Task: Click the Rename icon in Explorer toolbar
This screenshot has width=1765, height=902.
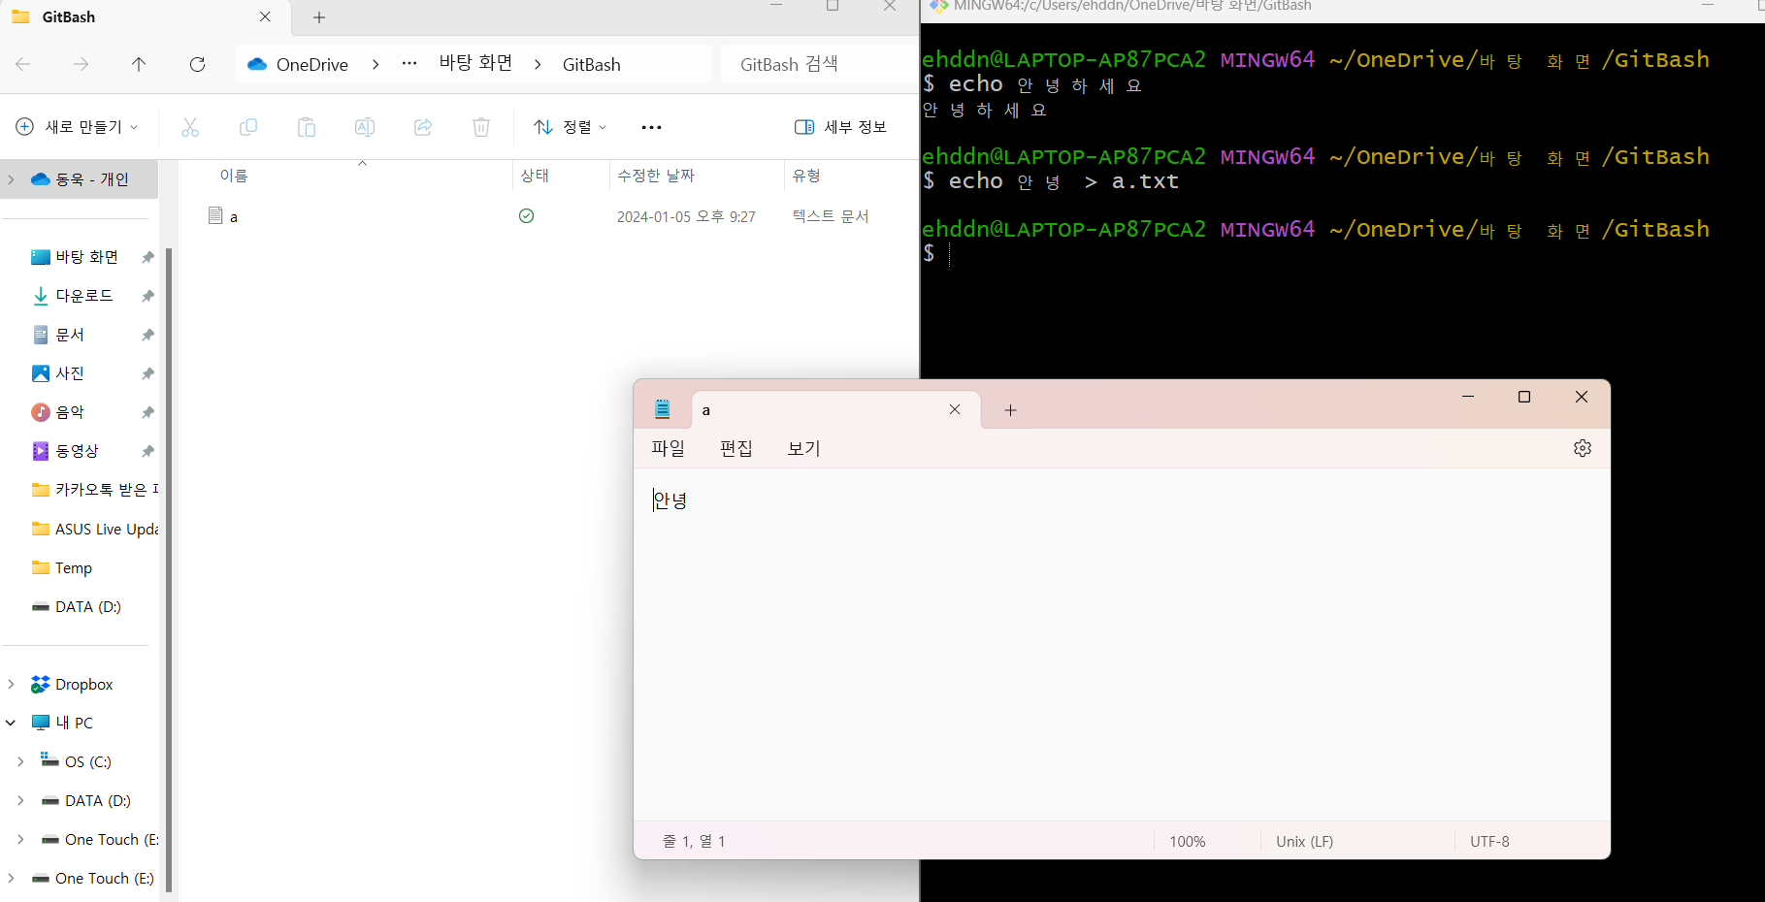Action: [x=365, y=127]
